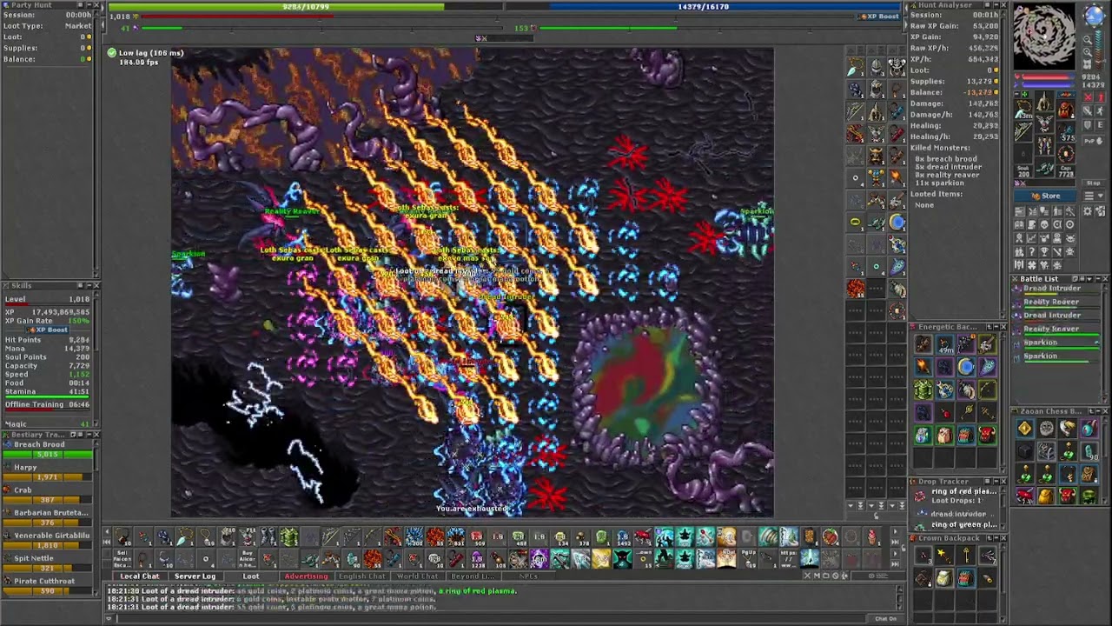Viewport: 1112px width, 626px height.
Task: Click the Battle List vertical scrollbar
Action: tap(1105, 343)
